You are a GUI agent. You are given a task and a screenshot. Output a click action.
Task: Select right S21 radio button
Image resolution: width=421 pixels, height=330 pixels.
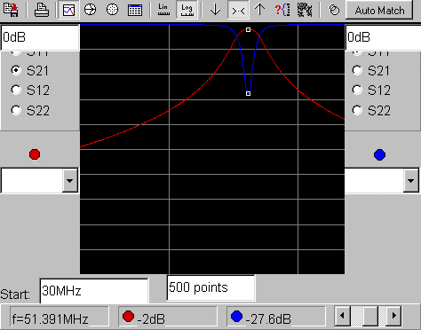357,70
